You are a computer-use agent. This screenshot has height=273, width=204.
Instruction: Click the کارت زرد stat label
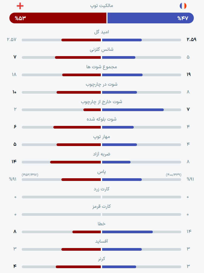102,189
